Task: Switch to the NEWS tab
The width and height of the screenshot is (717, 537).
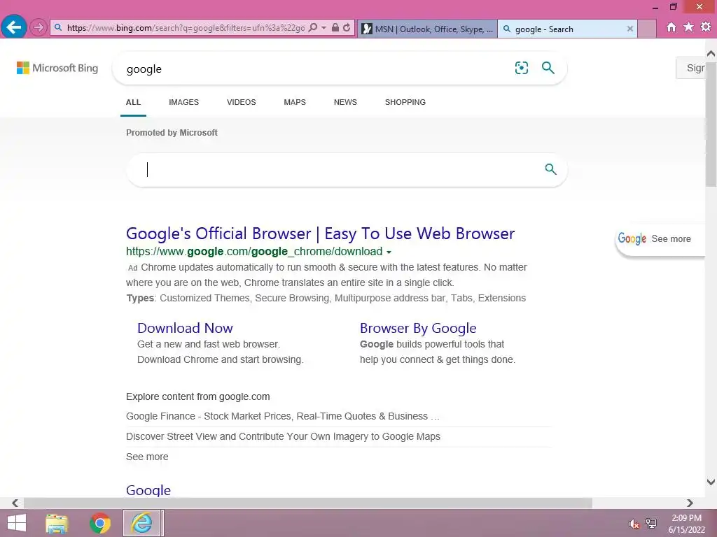Action: click(345, 102)
